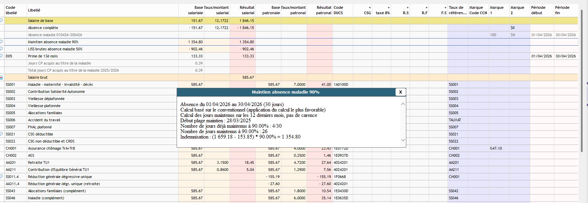Open comment bubble for SS011.4 Réduction générale
The height and width of the screenshot is (203, 588).
pyautogui.click(x=1, y=177)
